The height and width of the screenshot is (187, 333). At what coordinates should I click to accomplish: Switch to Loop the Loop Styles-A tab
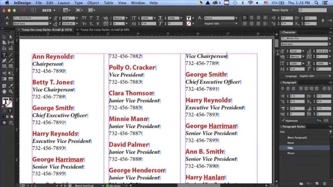coord(105,30)
